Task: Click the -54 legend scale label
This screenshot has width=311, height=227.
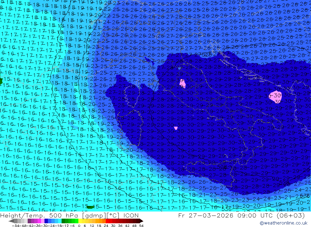Action: pyautogui.click(x=16, y=226)
